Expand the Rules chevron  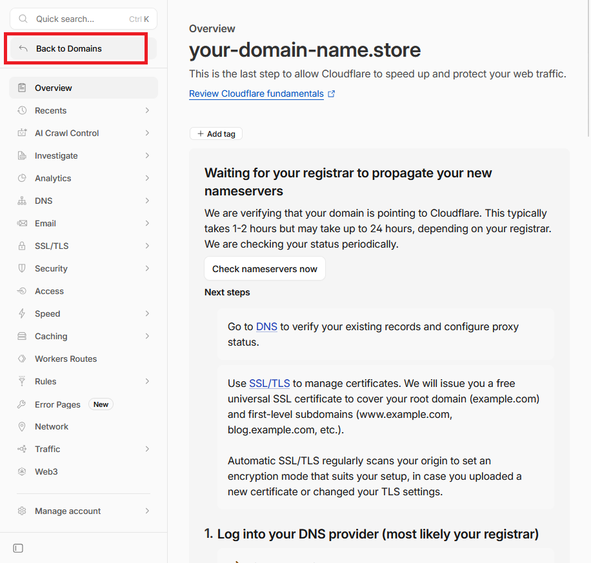(147, 381)
